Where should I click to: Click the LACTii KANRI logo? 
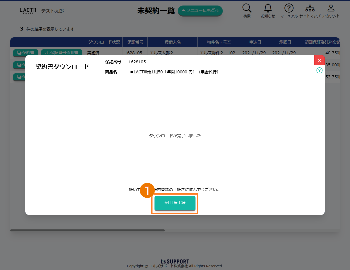click(x=28, y=11)
